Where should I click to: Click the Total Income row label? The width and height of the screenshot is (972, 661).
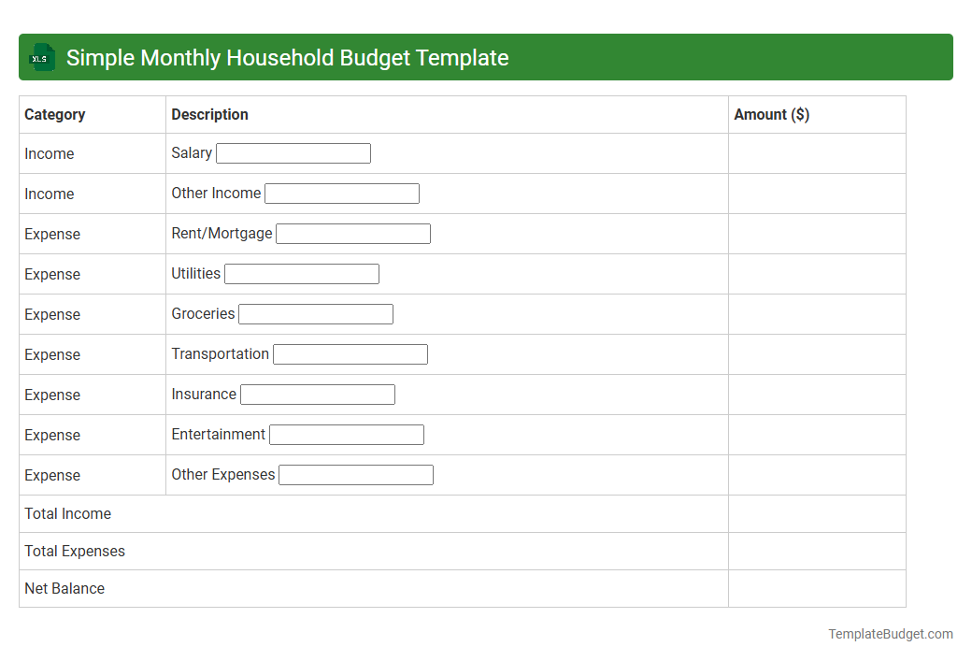[67, 513]
